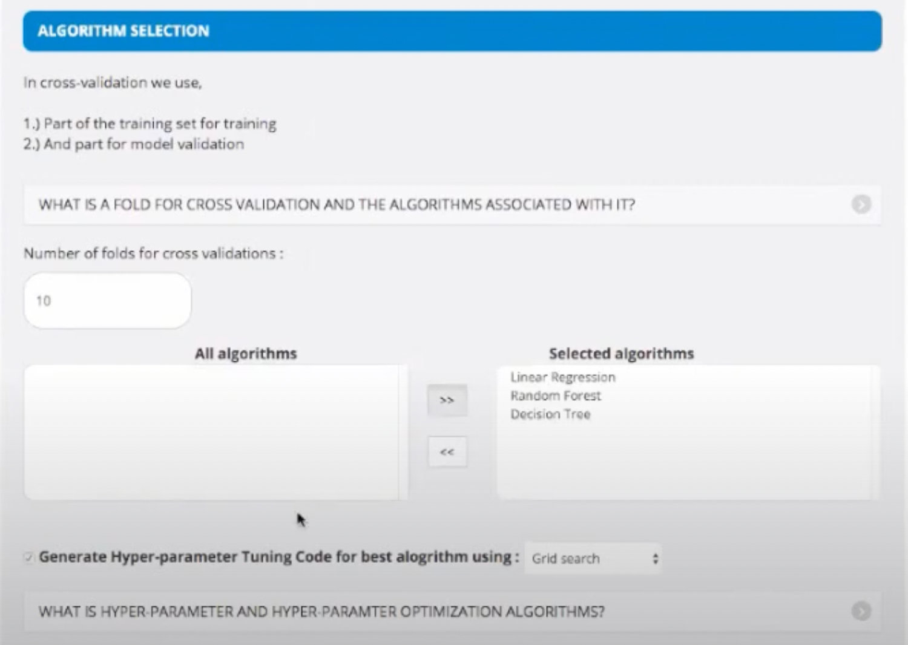Expand the cross validation fold explanation arrow
Image resolution: width=908 pixels, height=645 pixels.
click(x=861, y=205)
